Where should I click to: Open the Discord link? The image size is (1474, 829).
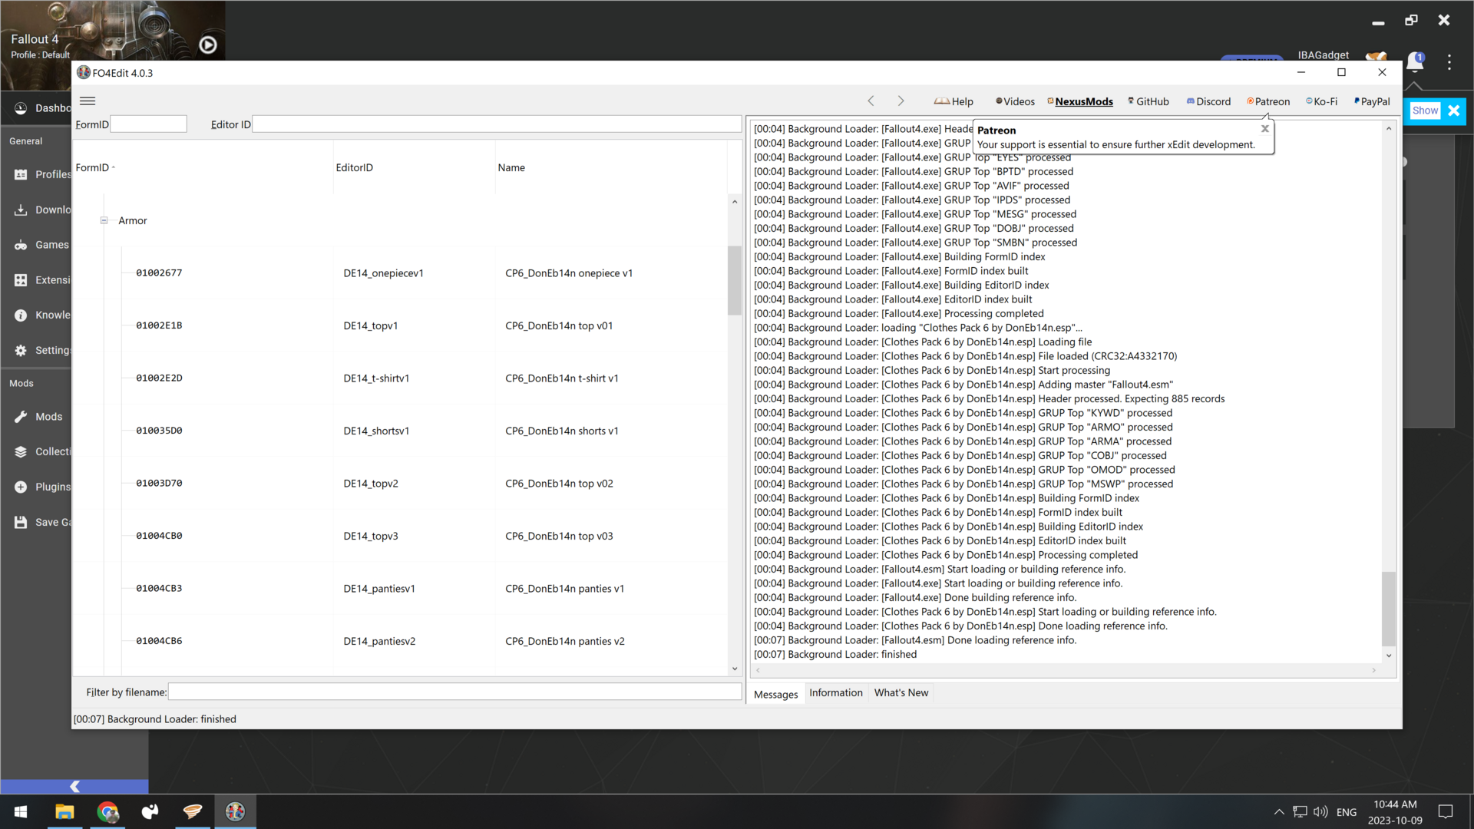click(x=1208, y=101)
